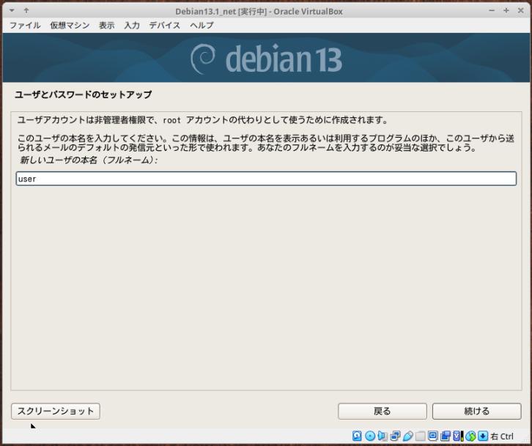This screenshot has width=532, height=446.
Task: Focus the full name input field
Action: (x=266, y=179)
